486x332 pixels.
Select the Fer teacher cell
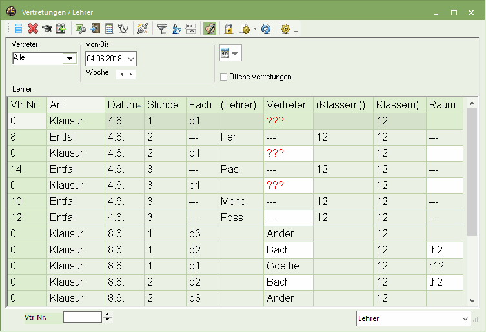point(241,137)
